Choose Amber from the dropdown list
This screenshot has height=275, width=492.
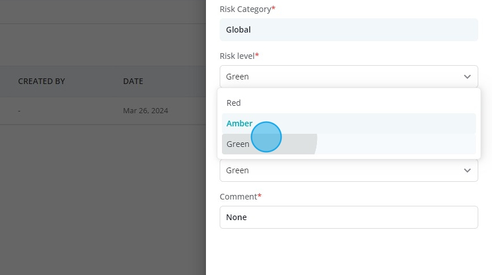pyautogui.click(x=348, y=123)
